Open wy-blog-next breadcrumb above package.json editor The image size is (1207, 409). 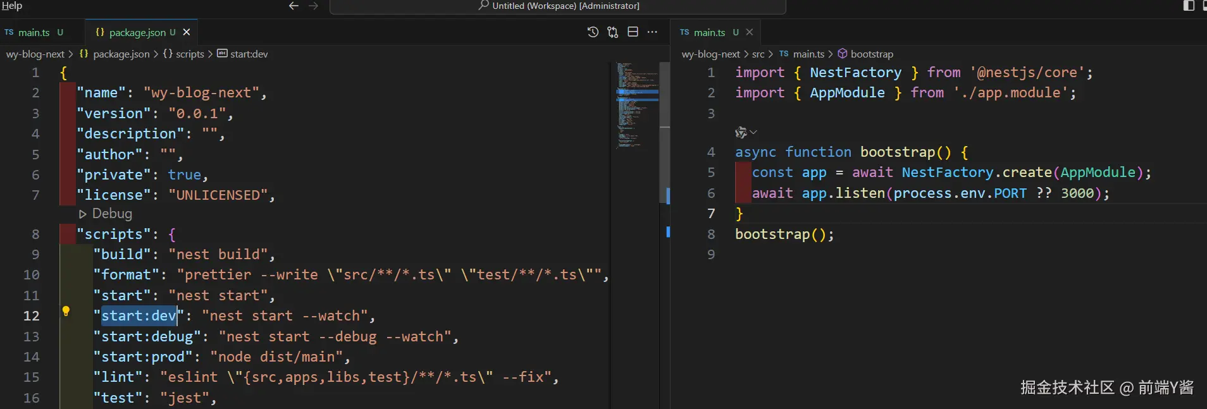click(35, 54)
